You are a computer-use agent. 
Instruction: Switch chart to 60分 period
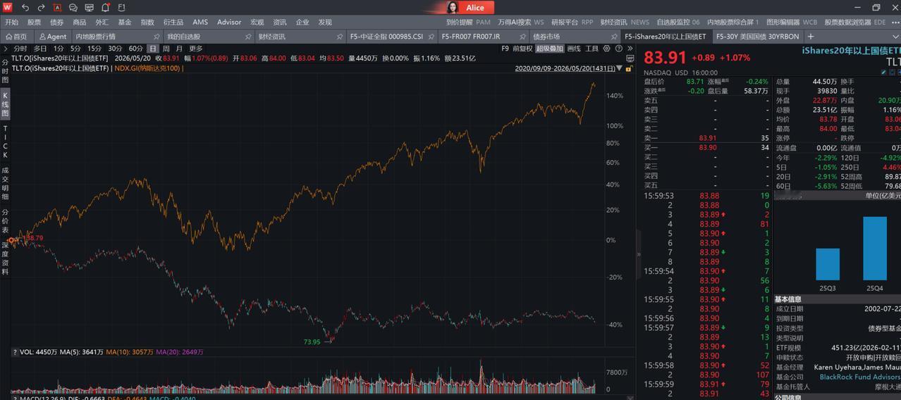click(135, 49)
